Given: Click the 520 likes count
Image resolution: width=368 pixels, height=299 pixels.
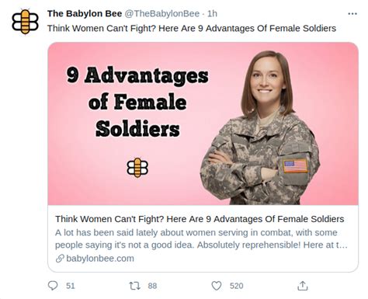Looking at the screenshot, I should tap(236, 286).
